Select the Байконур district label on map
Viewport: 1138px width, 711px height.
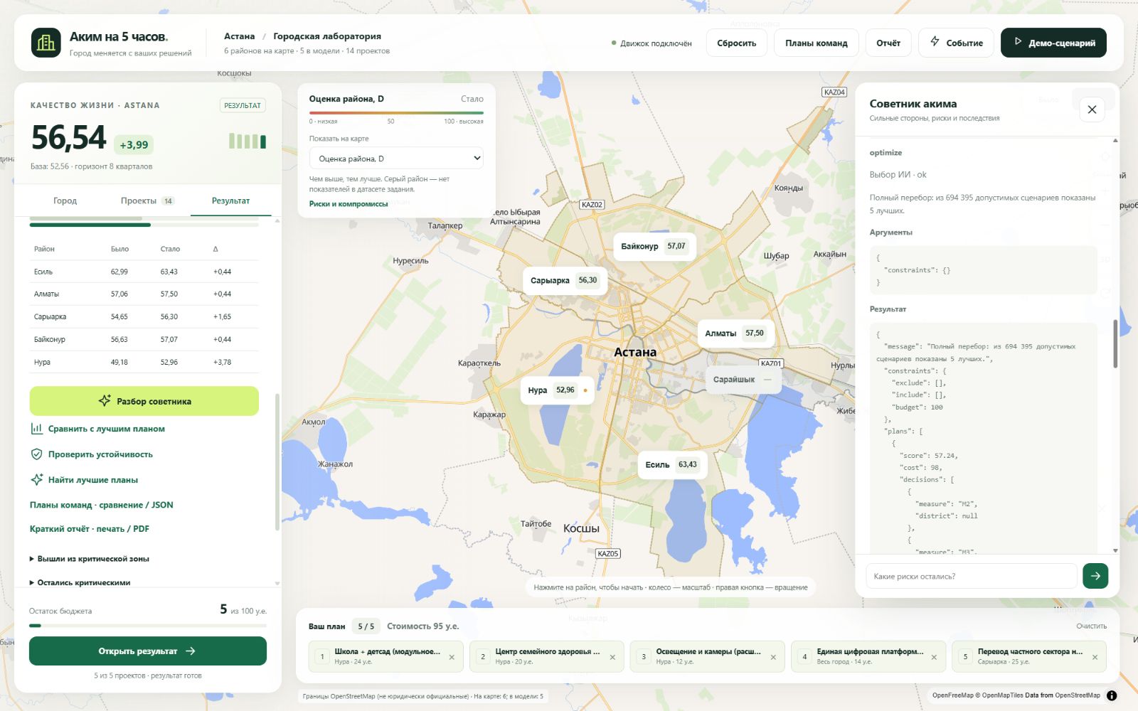tap(654, 246)
